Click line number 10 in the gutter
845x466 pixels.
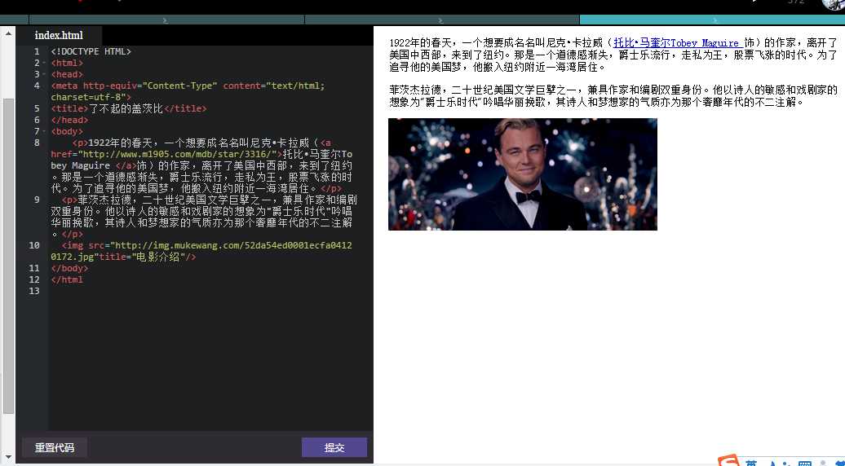point(34,245)
